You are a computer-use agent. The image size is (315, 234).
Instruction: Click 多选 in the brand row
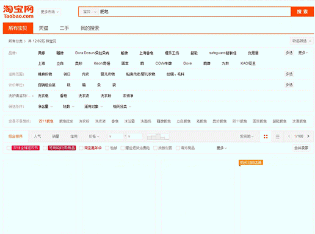[x=289, y=53]
